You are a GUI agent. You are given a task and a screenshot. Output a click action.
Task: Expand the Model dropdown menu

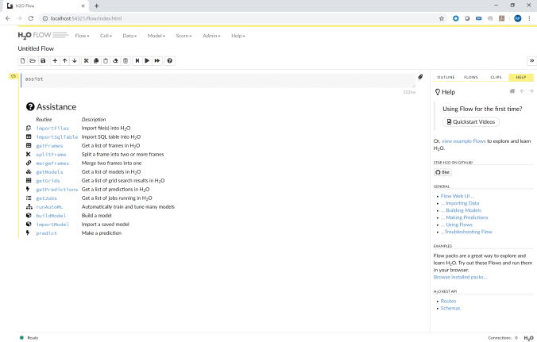point(156,36)
